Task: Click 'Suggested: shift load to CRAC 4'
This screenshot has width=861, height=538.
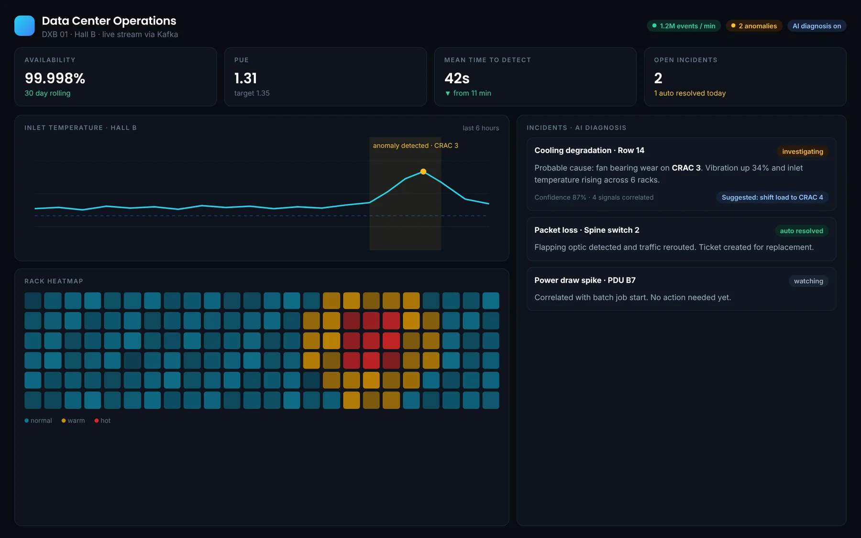Action: click(772, 198)
